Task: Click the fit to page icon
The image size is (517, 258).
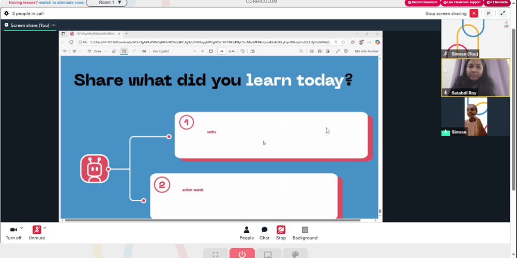Action: pos(211,51)
